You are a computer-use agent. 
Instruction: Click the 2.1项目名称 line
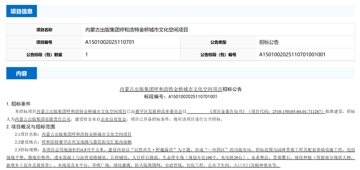[73, 134]
